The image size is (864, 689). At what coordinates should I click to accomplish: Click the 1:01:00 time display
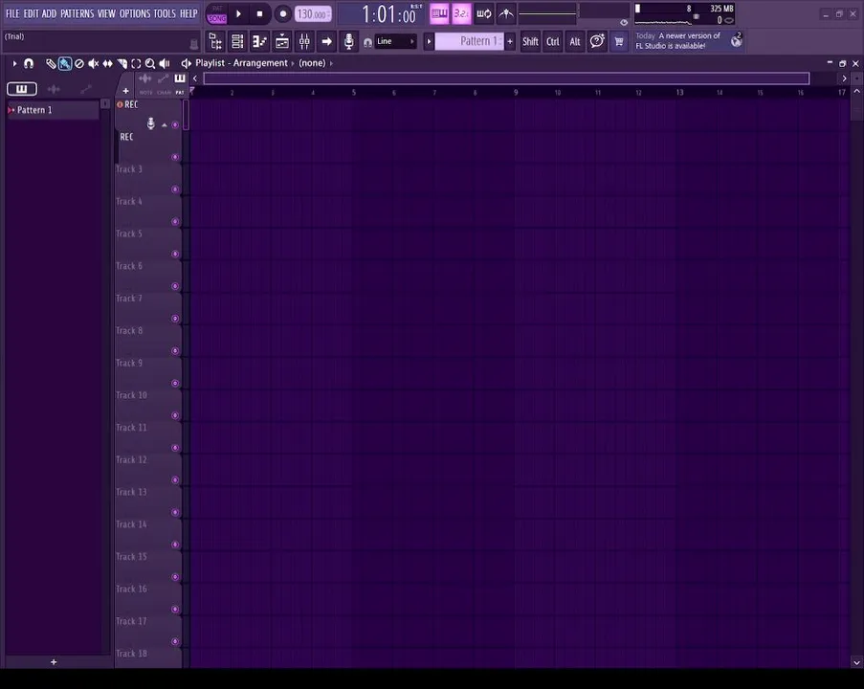tap(388, 14)
